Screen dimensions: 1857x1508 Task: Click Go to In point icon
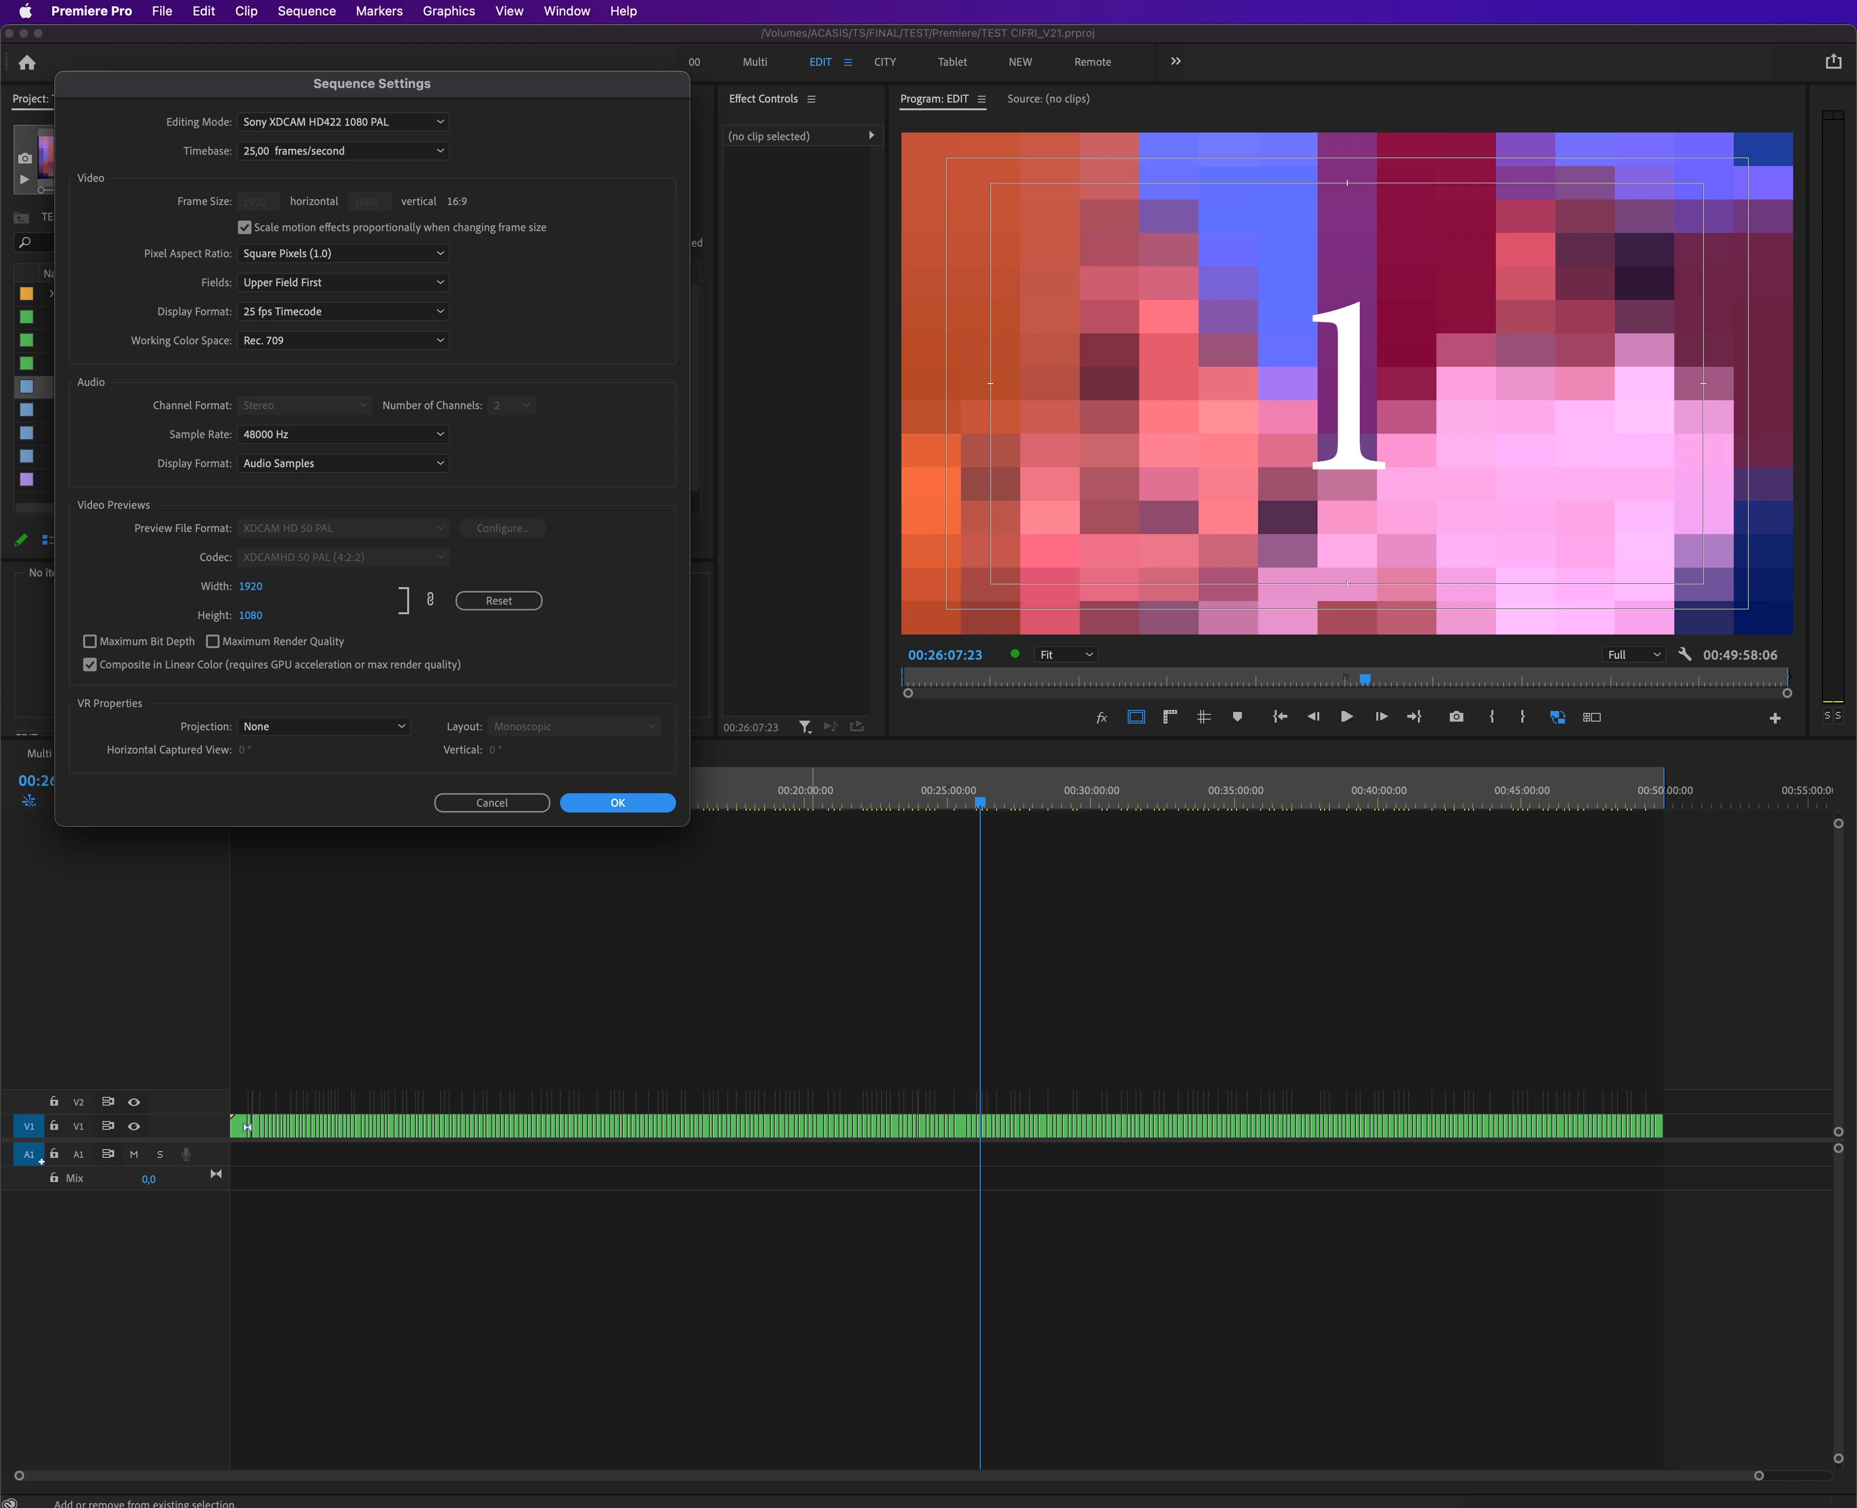1280,717
